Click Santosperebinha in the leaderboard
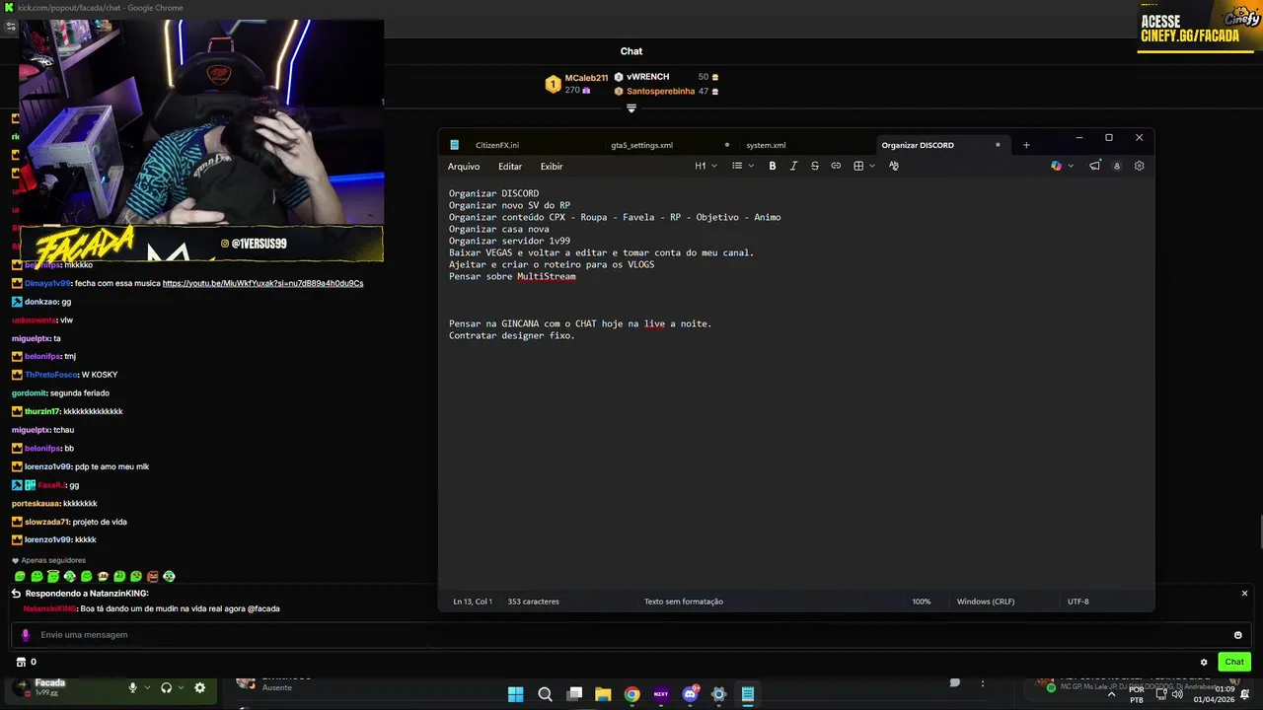The height and width of the screenshot is (710, 1263). (x=660, y=91)
